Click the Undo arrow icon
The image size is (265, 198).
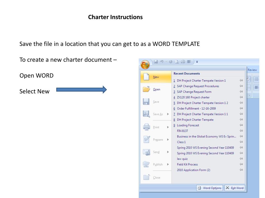pyautogui.click(x=162, y=62)
